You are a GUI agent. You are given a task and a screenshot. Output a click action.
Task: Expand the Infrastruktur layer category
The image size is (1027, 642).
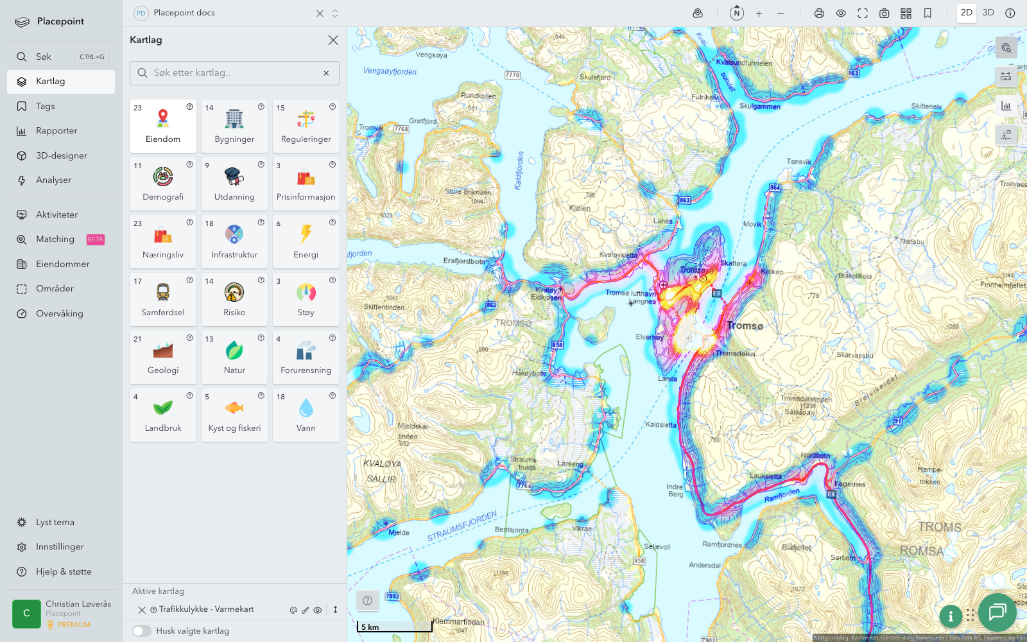[234, 241]
